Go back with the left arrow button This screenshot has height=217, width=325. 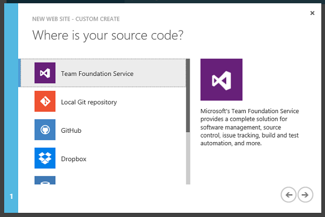pyautogui.click(x=289, y=195)
